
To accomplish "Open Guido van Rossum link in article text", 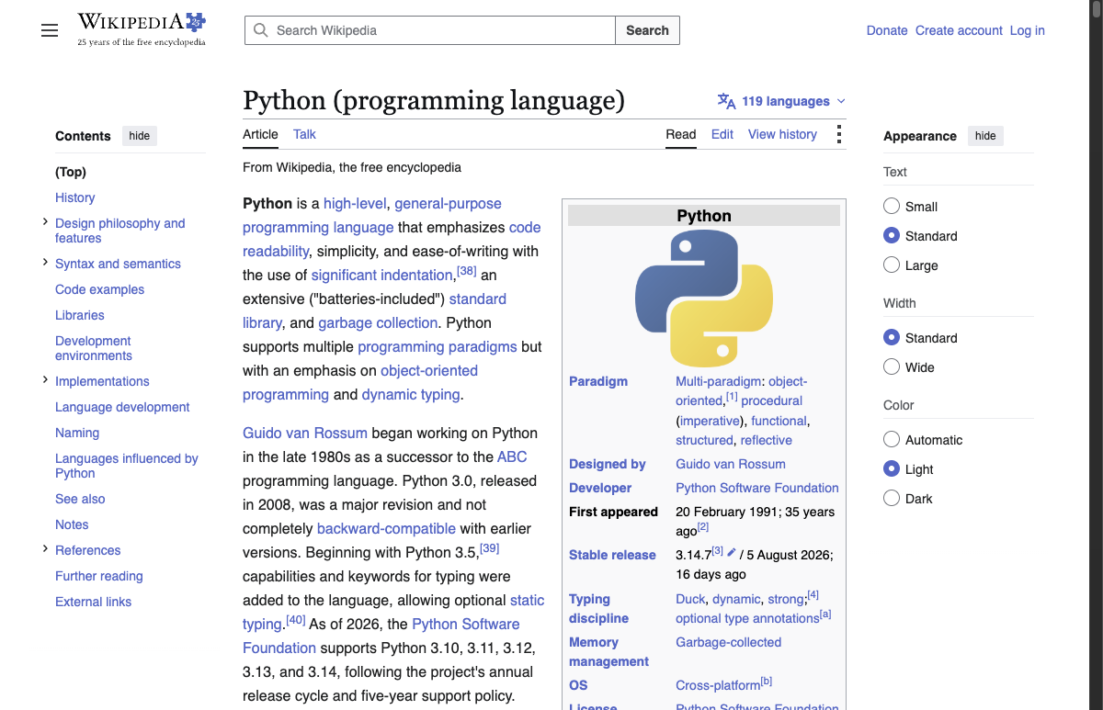I will point(305,433).
